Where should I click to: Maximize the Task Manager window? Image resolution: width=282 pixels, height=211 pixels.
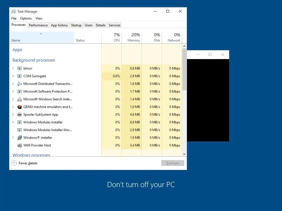point(168,11)
